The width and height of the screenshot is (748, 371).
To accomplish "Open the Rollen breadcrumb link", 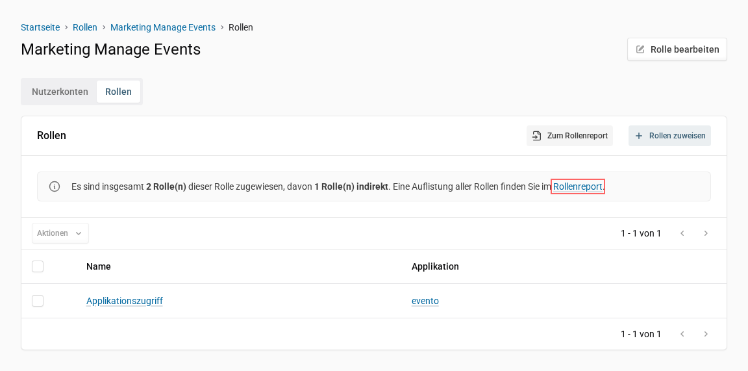I will pyautogui.click(x=85, y=28).
